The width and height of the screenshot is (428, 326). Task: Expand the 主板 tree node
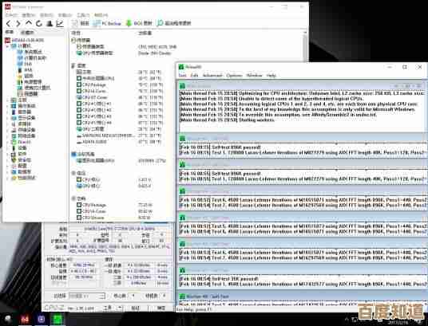[7, 100]
